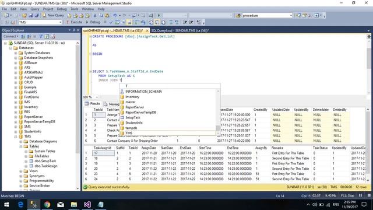Click the Cut scissors icon
Viewport: 373px width, 210px height.
[94, 16]
